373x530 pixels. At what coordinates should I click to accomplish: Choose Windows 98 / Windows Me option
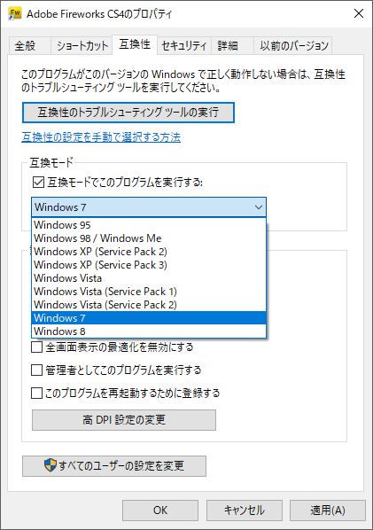point(149,238)
